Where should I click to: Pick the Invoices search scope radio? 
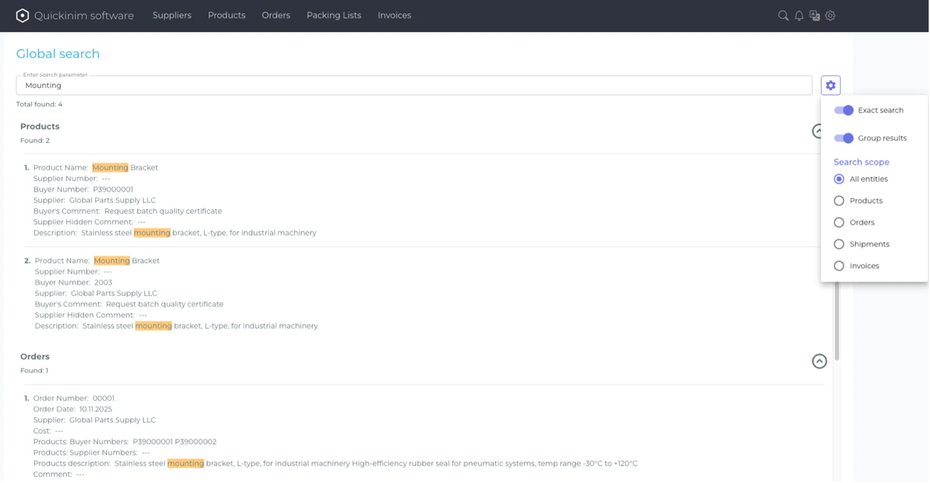tap(839, 266)
